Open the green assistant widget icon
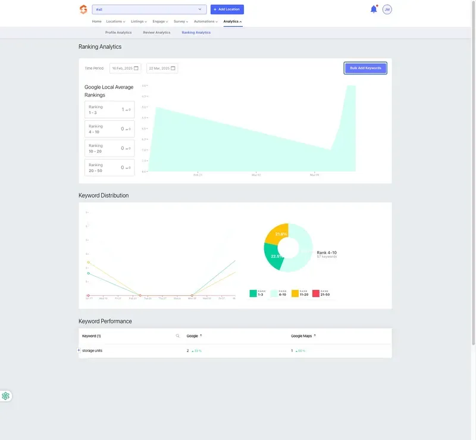476x440 pixels. point(5,396)
